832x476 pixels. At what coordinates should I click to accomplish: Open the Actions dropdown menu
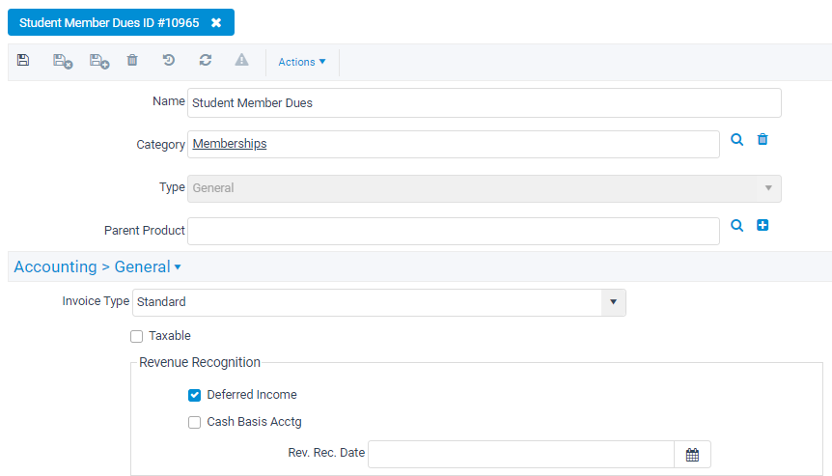[302, 62]
